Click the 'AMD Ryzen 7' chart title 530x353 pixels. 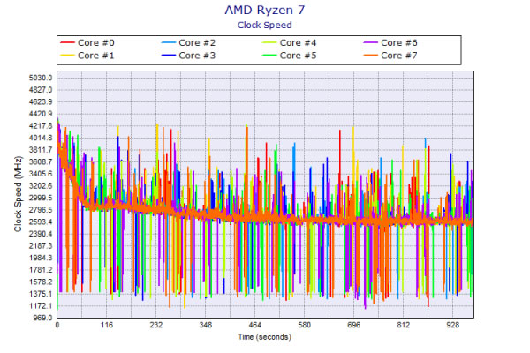coord(265,10)
